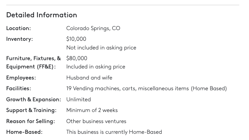Select the Colorado Springs, CO text

pos(93,28)
